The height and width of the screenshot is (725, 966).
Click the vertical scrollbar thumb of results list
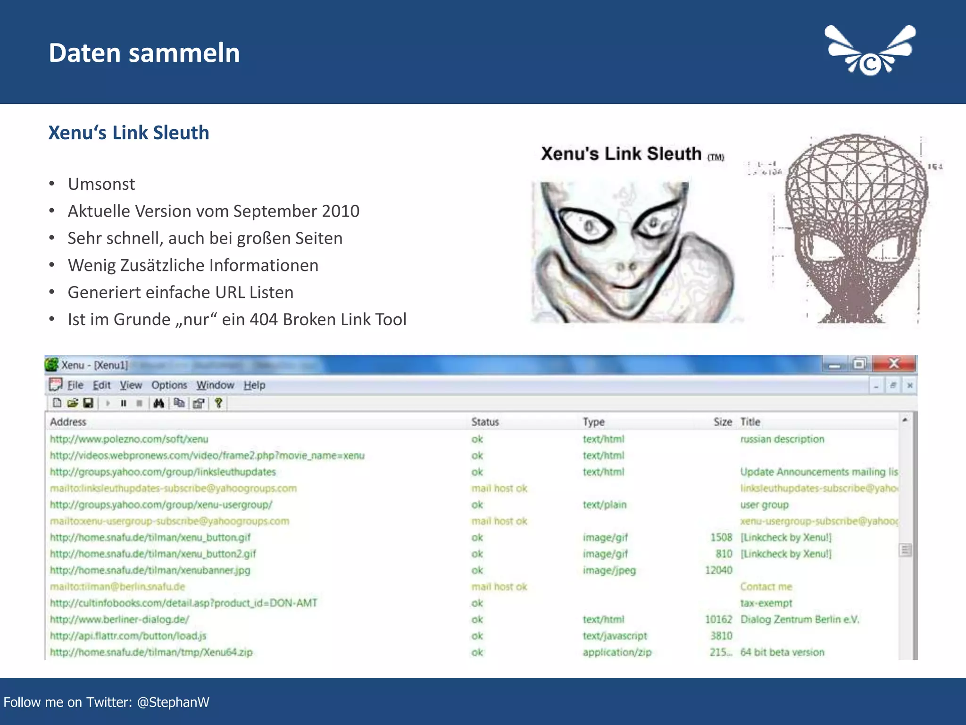(x=905, y=550)
